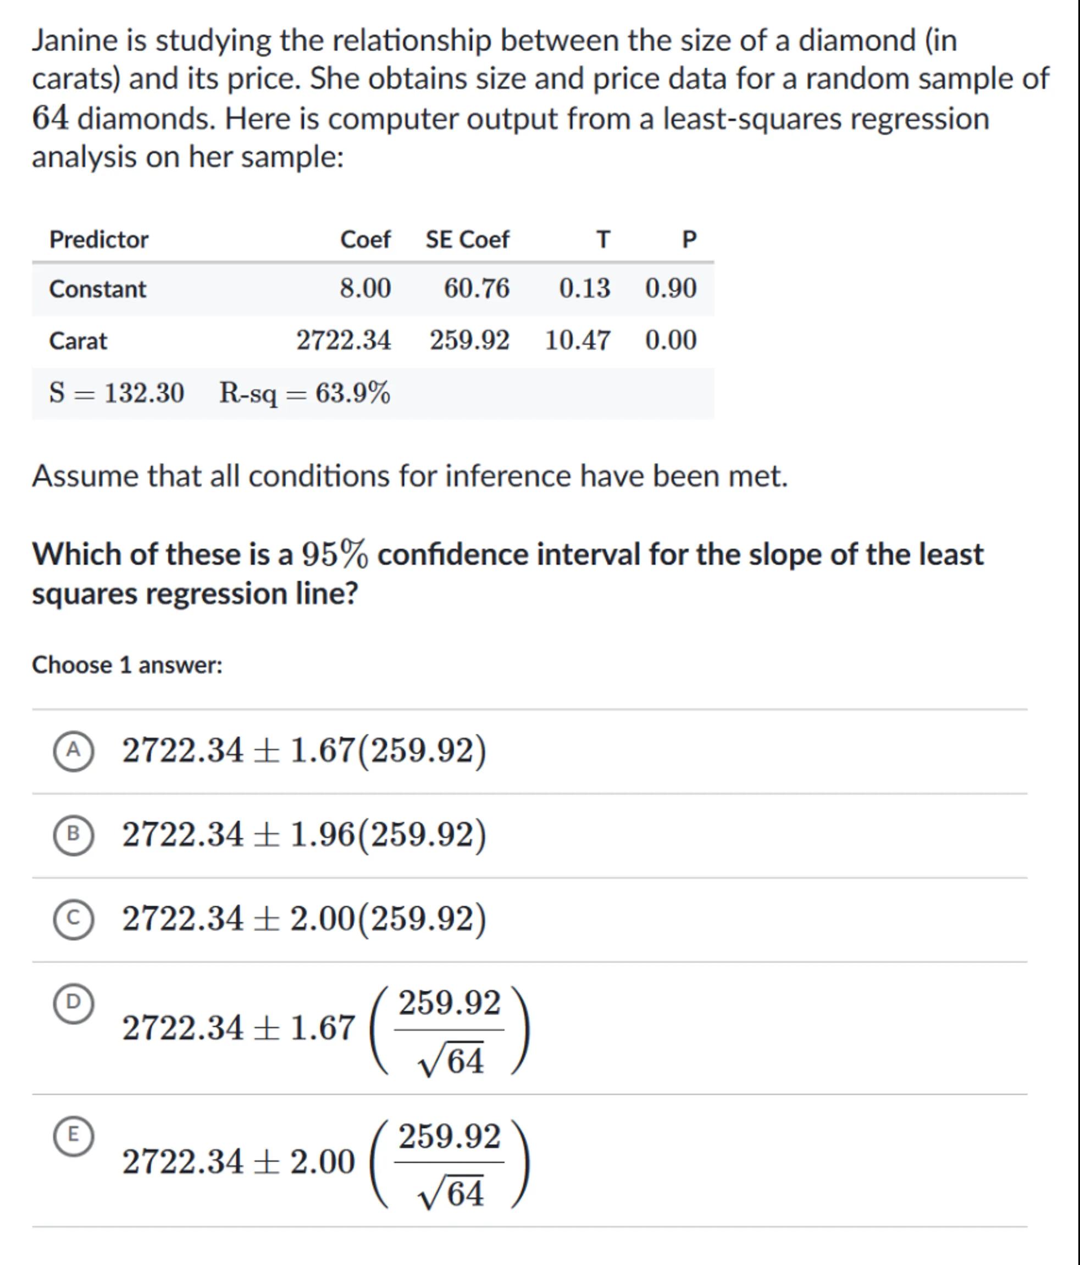
Task: Select answer choice A radio button
Action: (73, 750)
